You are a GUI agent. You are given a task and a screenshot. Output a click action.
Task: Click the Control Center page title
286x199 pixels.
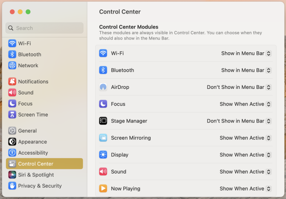pyautogui.click(x=120, y=12)
